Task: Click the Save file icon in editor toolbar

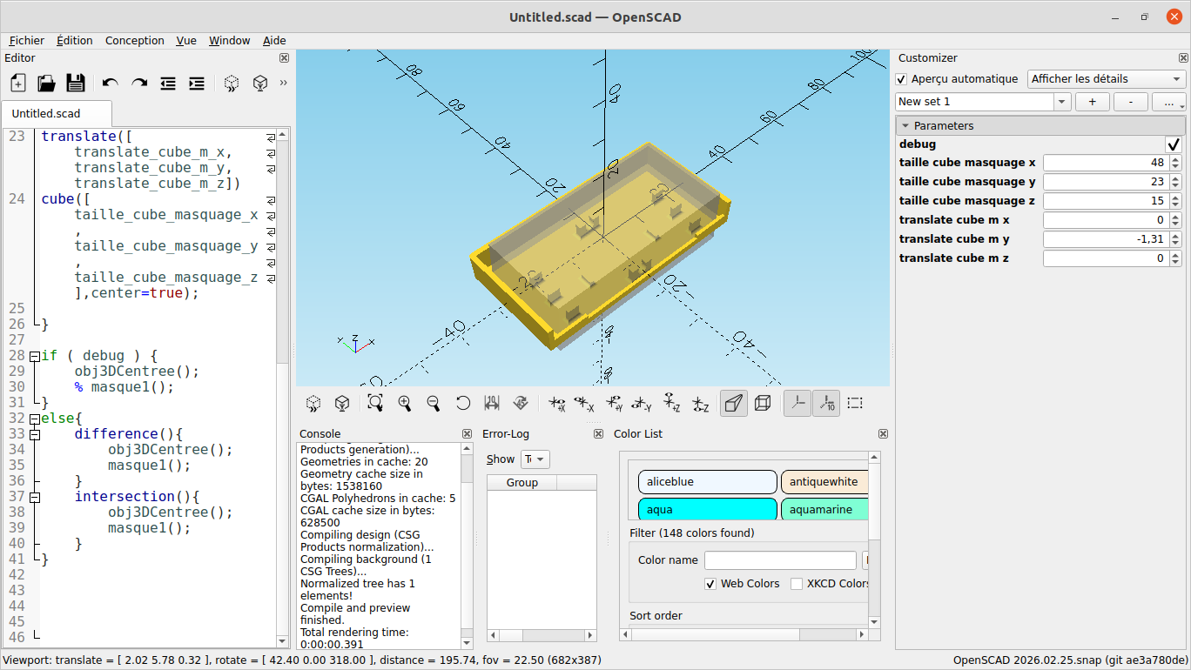Action: [76, 84]
